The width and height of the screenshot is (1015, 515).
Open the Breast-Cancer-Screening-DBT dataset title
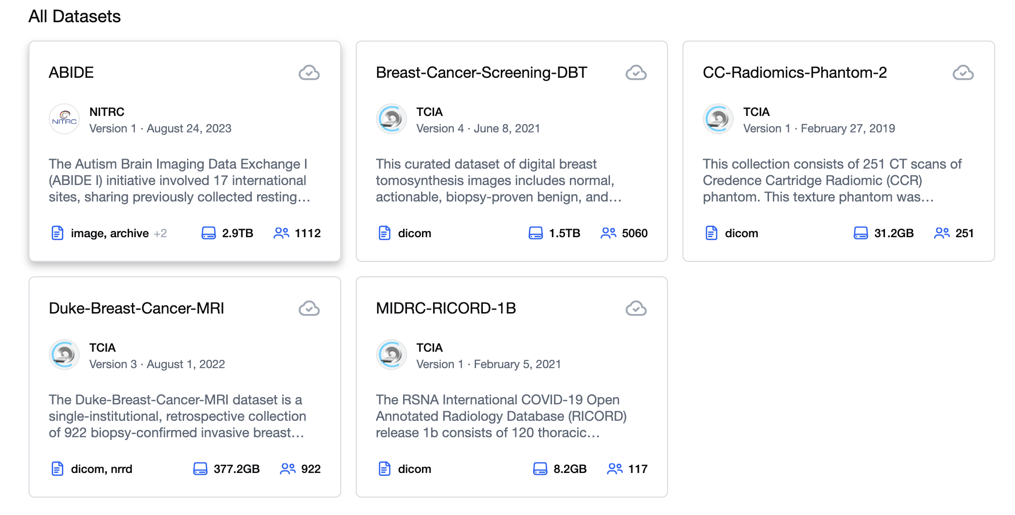[481, 72]
